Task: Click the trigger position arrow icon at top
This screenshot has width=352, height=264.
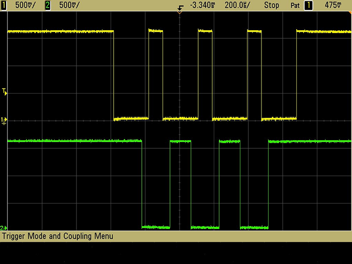Action: point(180,7)
